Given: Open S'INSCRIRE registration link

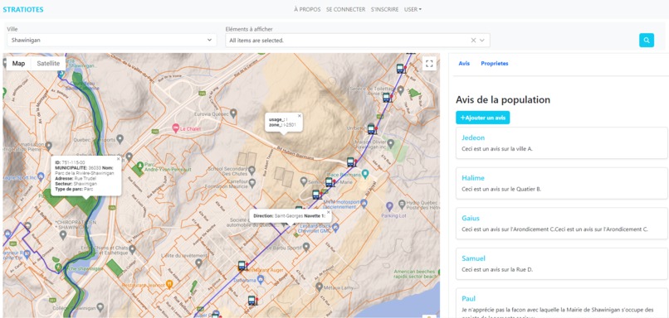Looking at the screenshot, I should (x=384, y=9).
